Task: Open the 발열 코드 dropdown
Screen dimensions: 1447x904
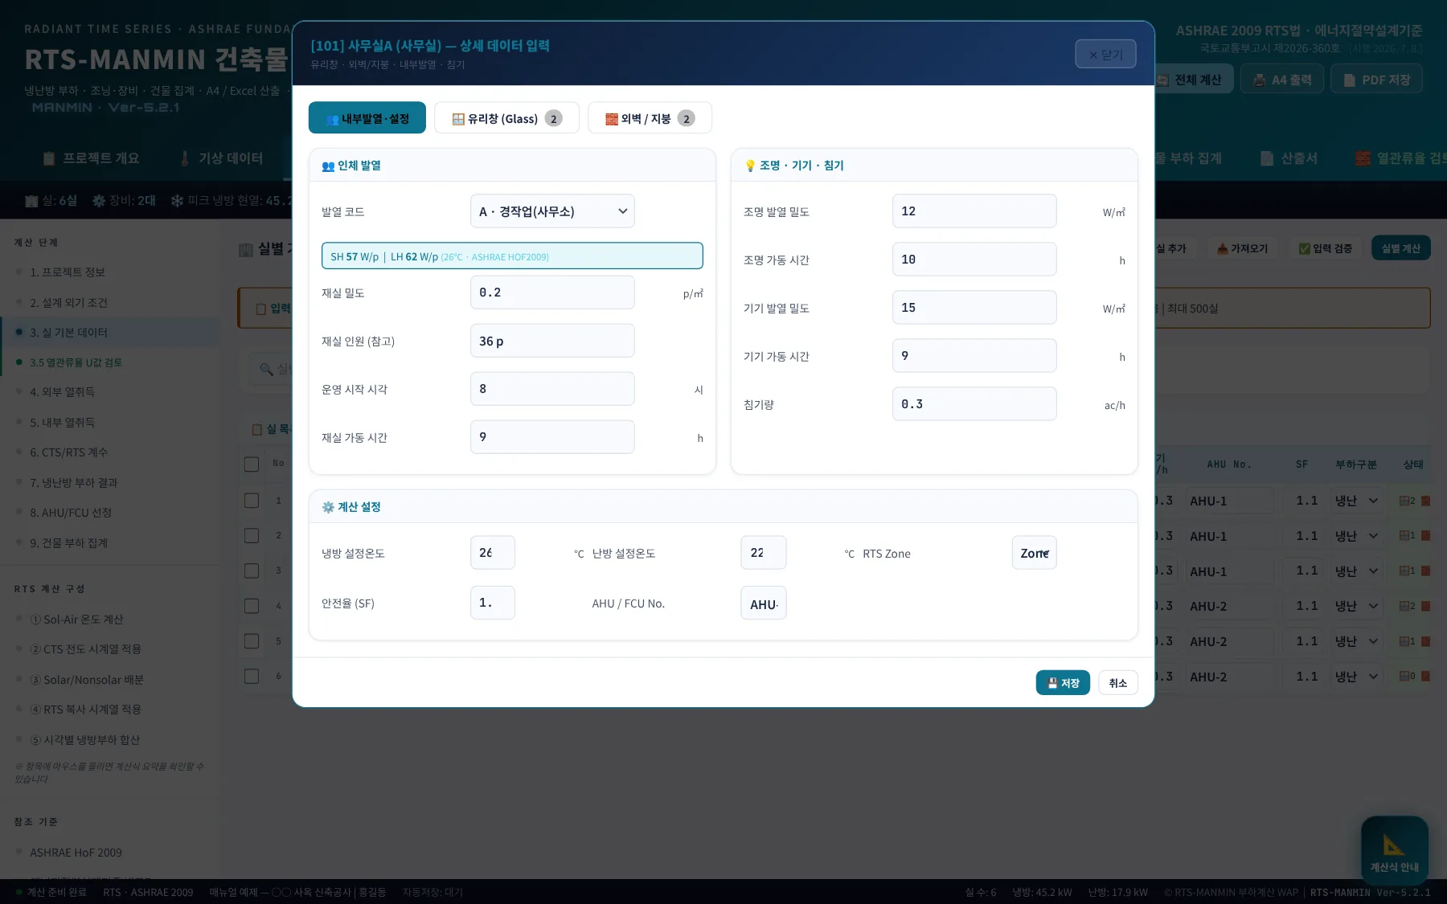Action: 552,211
